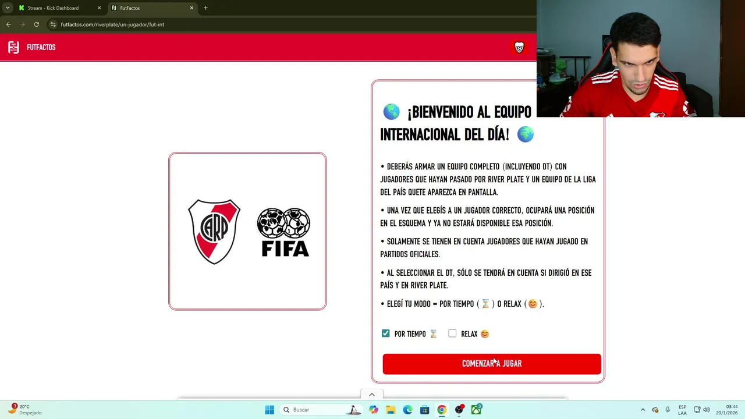Image resolution: width=745 pixels, height=419 pixels.
Task: Click the microphone tray icon
Action: click(x=668, y=410)
